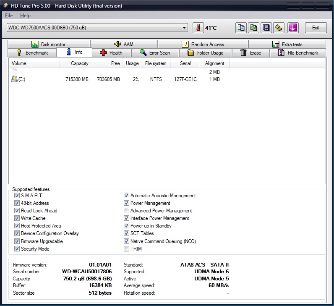Screen dimensions: 334x306
Task: Click the copy screenshot to clipboard icon
Action: [x=253, y=28]
